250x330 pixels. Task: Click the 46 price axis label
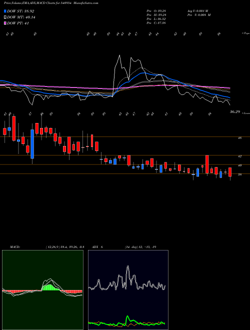(240, 138)
